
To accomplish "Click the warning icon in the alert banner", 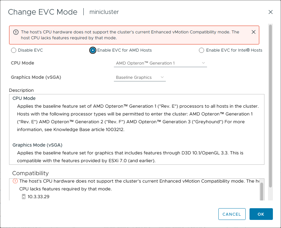I will point(16,32).
